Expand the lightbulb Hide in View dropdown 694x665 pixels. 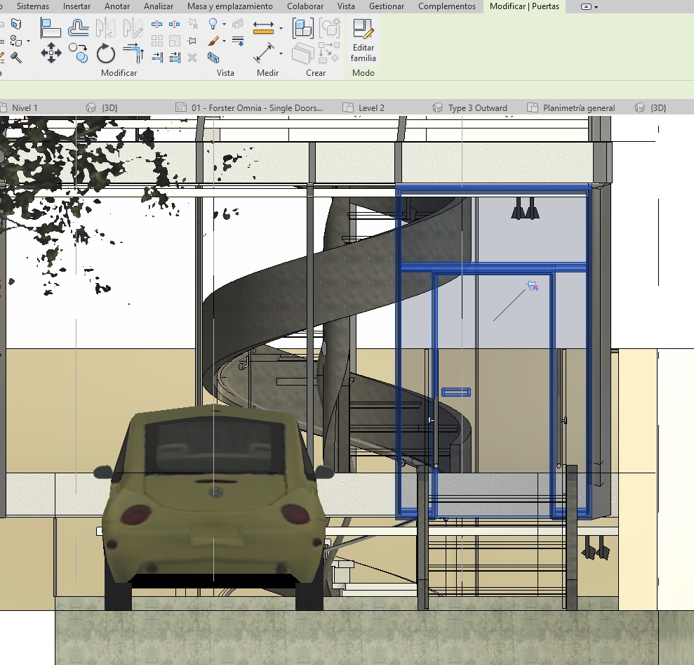[224, 25]
